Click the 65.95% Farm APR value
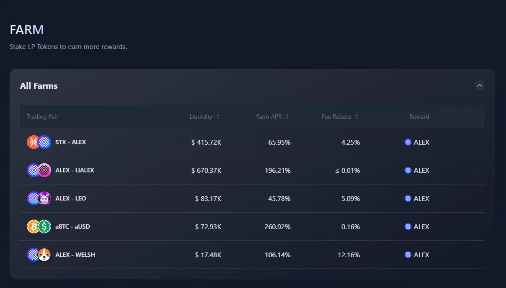The height and width of the screenshot is (288, 506). (279, 142)
